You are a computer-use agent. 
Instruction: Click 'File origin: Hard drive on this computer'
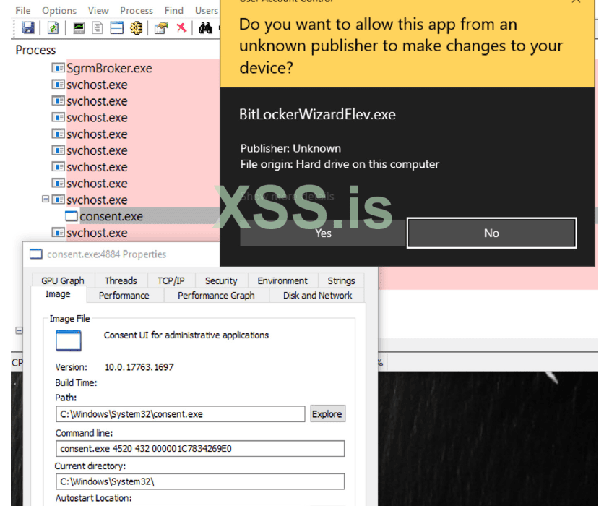340,164
